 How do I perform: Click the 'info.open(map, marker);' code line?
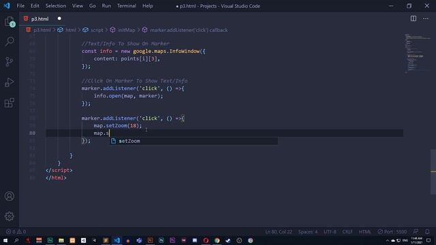[128, 96]
